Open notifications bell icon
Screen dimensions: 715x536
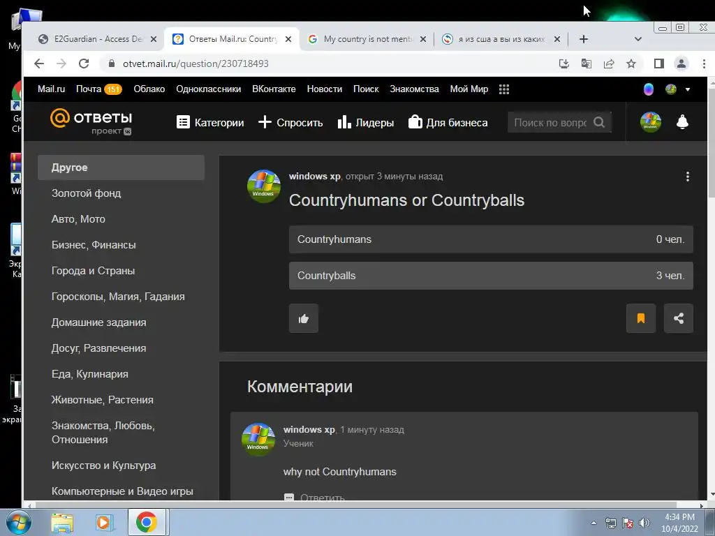click(682, 122)
